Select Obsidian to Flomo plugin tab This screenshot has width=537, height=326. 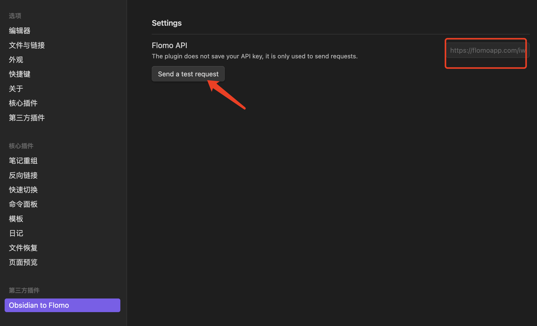tap(62, 305)
